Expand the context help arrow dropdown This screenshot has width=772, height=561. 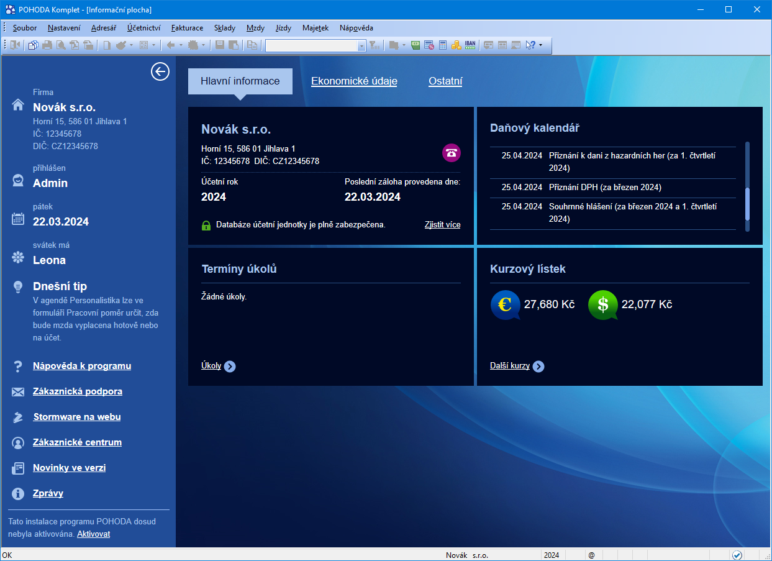pos(540,45)
